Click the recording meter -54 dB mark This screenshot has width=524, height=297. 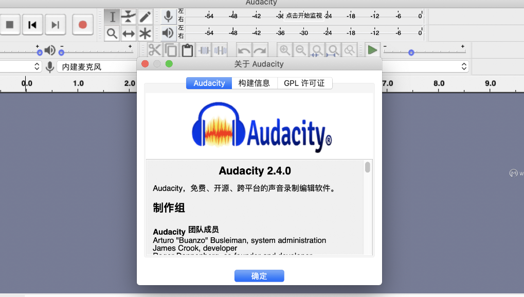click(209, 16)
